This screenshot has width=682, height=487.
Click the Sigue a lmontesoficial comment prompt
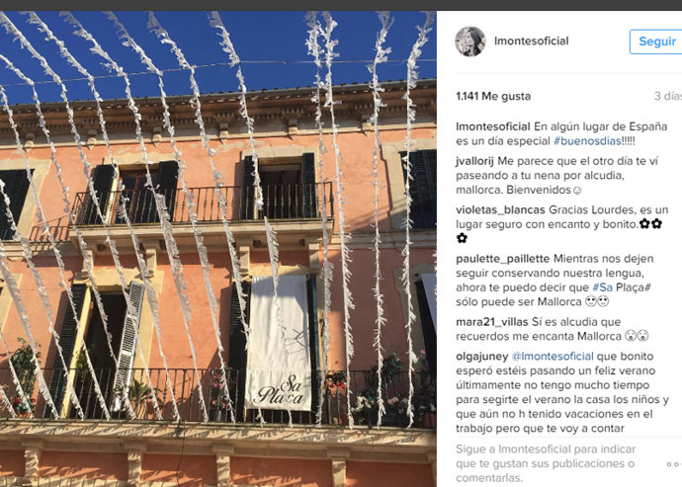[546, 463]
